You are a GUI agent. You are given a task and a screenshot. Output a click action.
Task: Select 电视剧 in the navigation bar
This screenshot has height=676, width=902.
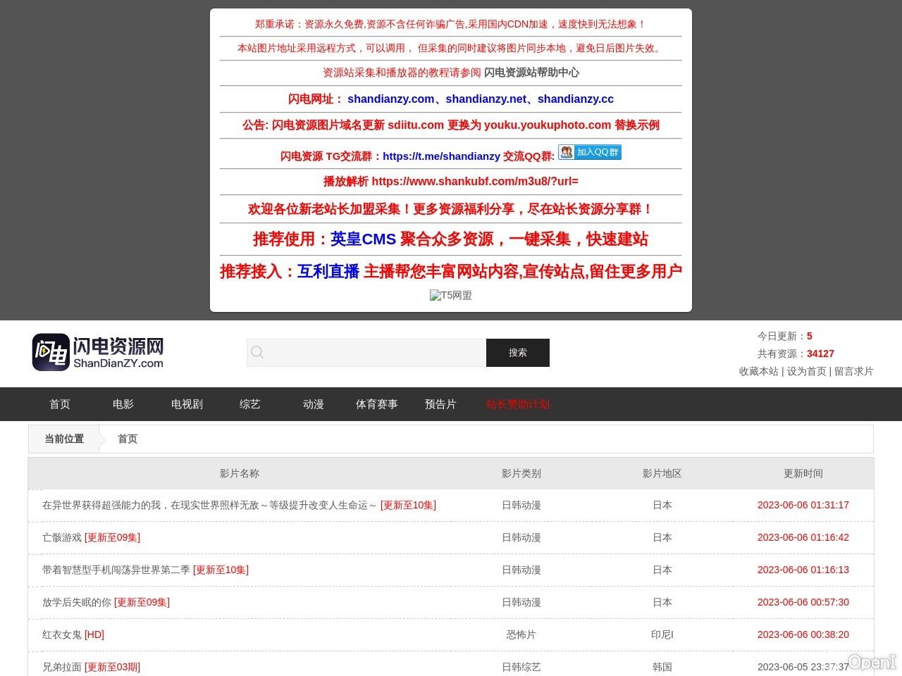[x=186, y=404]
